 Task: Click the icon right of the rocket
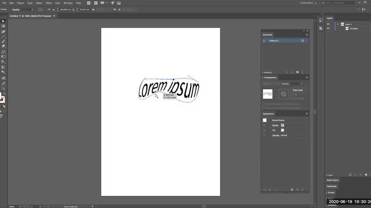pos(118,3)
